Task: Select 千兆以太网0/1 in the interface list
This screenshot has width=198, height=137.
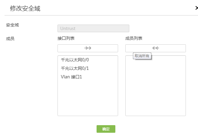Action: click(75, 68)
